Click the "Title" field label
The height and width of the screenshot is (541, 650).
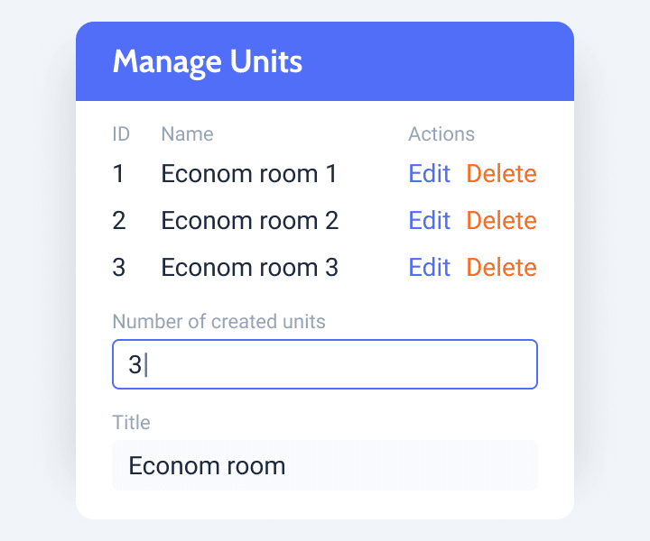(x=131, y=422)
